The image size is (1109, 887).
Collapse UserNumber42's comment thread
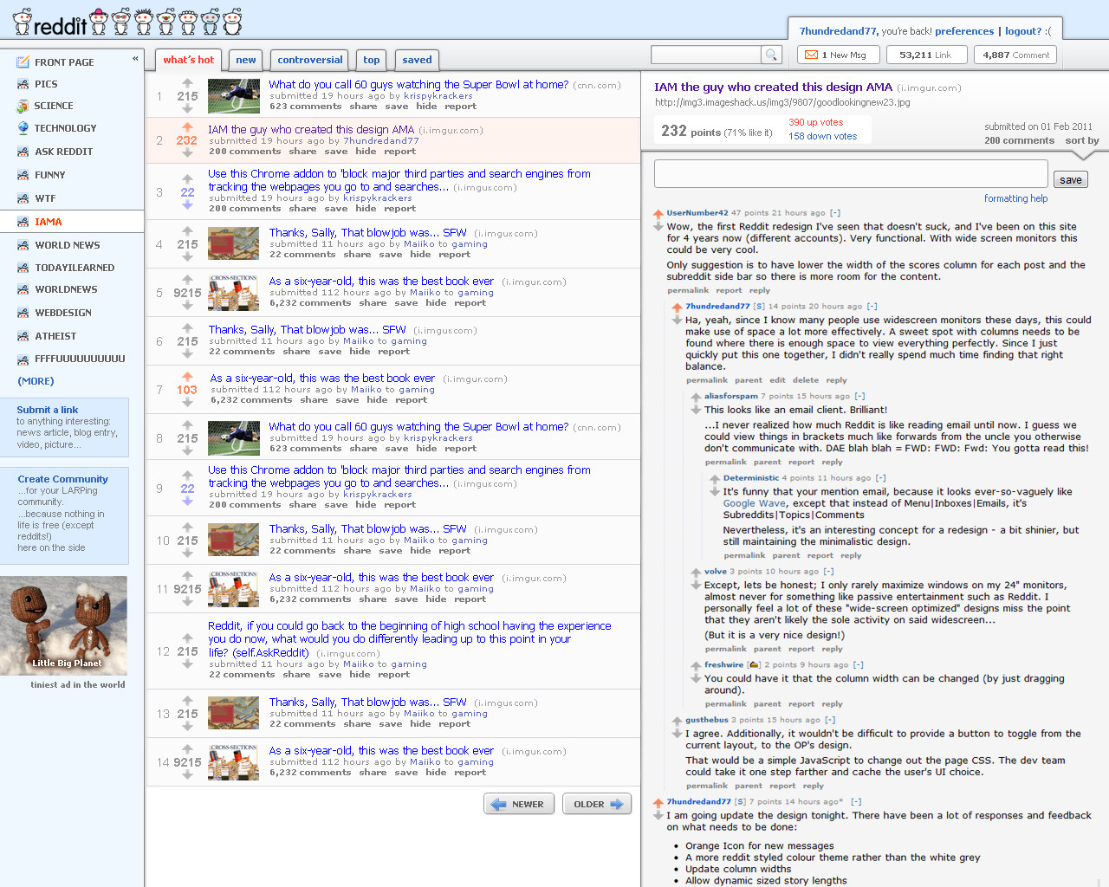click(x=835, y=213)
